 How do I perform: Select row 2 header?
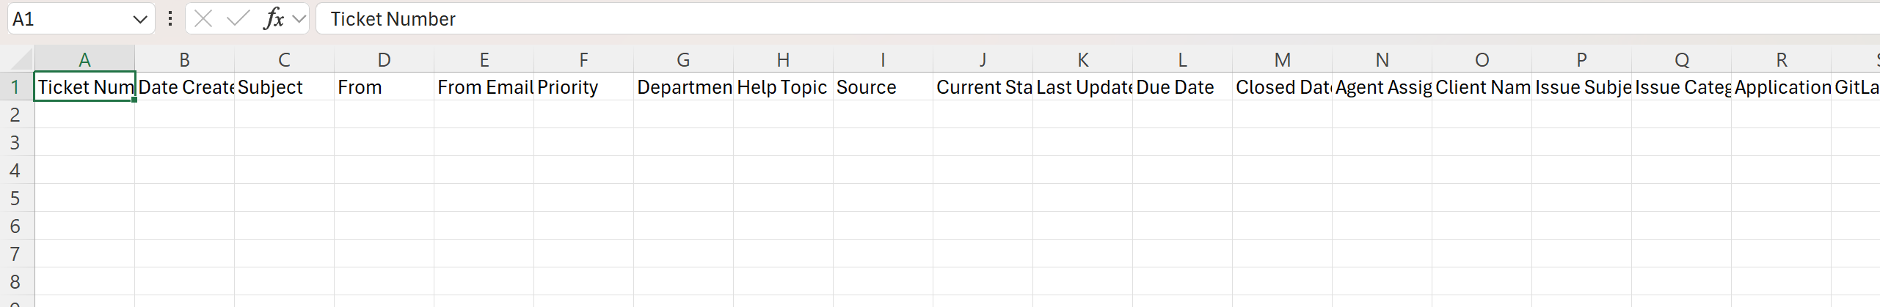(15, 115)
